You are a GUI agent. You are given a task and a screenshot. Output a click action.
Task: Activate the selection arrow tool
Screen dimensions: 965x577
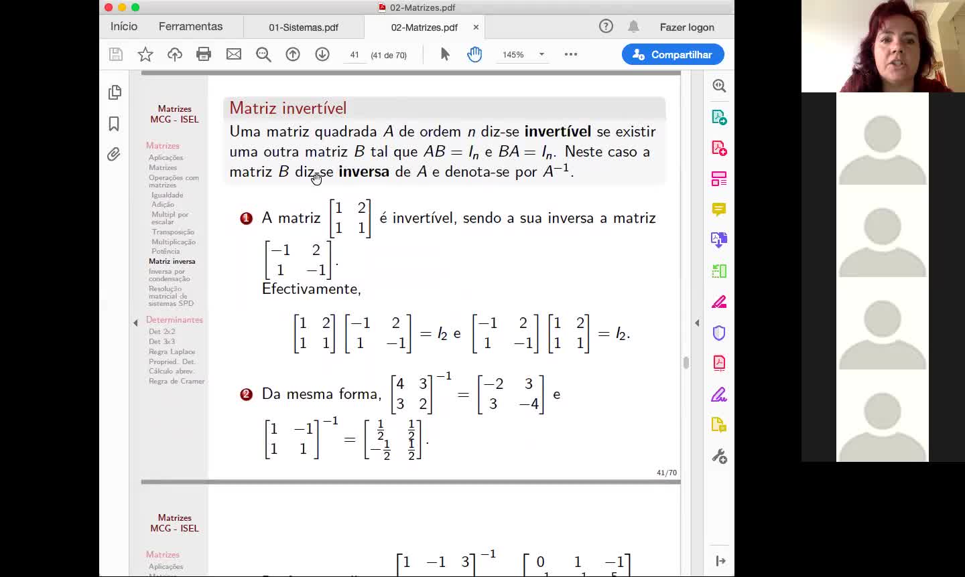[x=445, y=55]
